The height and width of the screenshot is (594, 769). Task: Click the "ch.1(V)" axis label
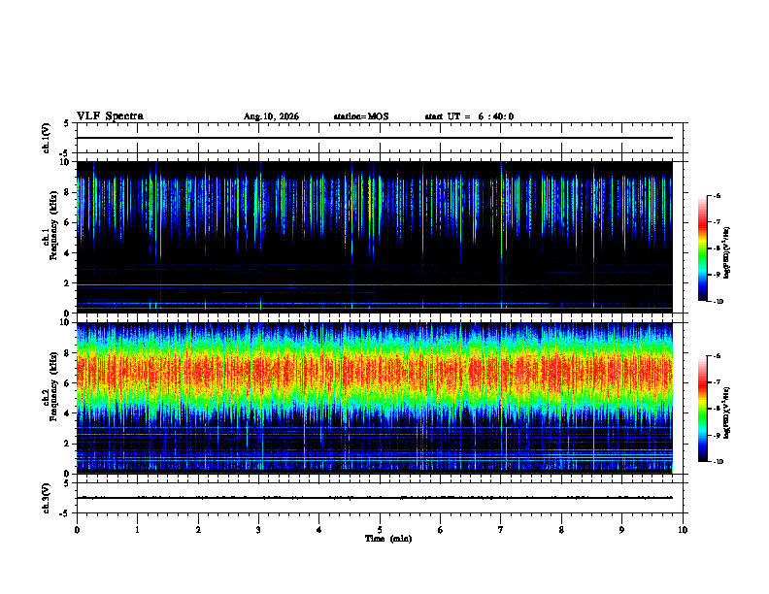(47, 138)
